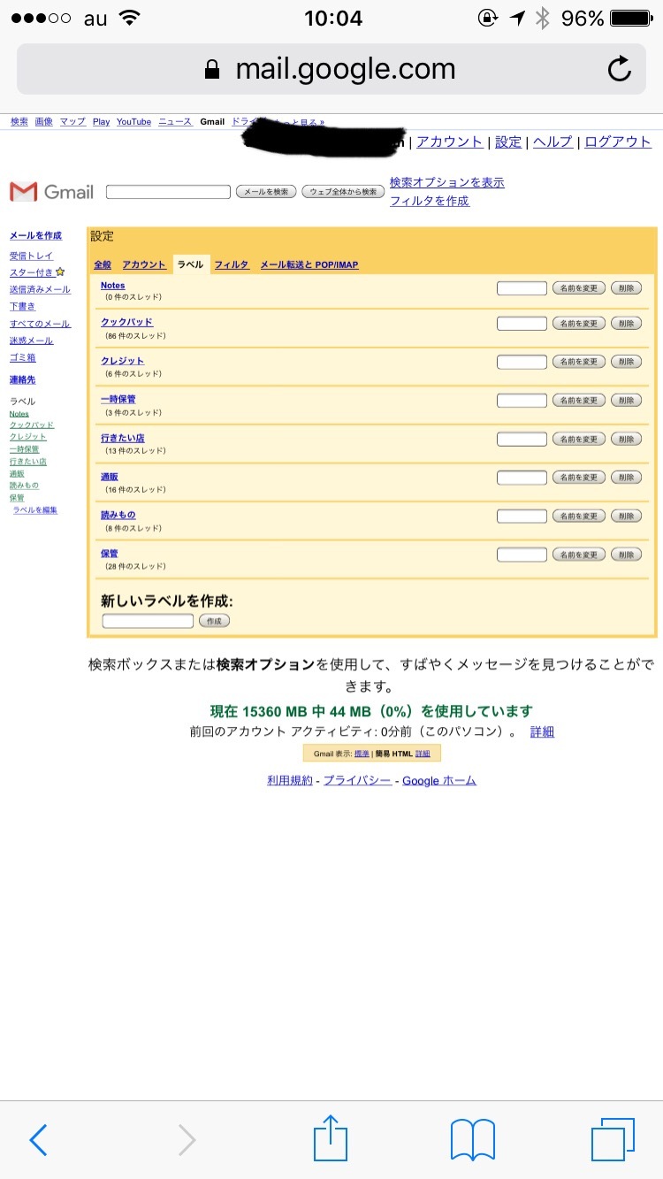663x1179 pixels.
Task: Open 下書き in the sidebar
Action: pyautogui.click(x=22, y=306)
